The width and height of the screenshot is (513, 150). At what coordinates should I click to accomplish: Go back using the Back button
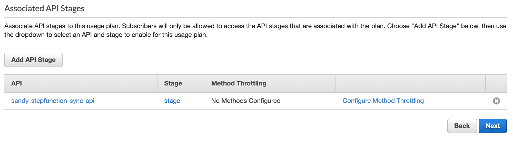pyautogui.click(x=462, y=126)
